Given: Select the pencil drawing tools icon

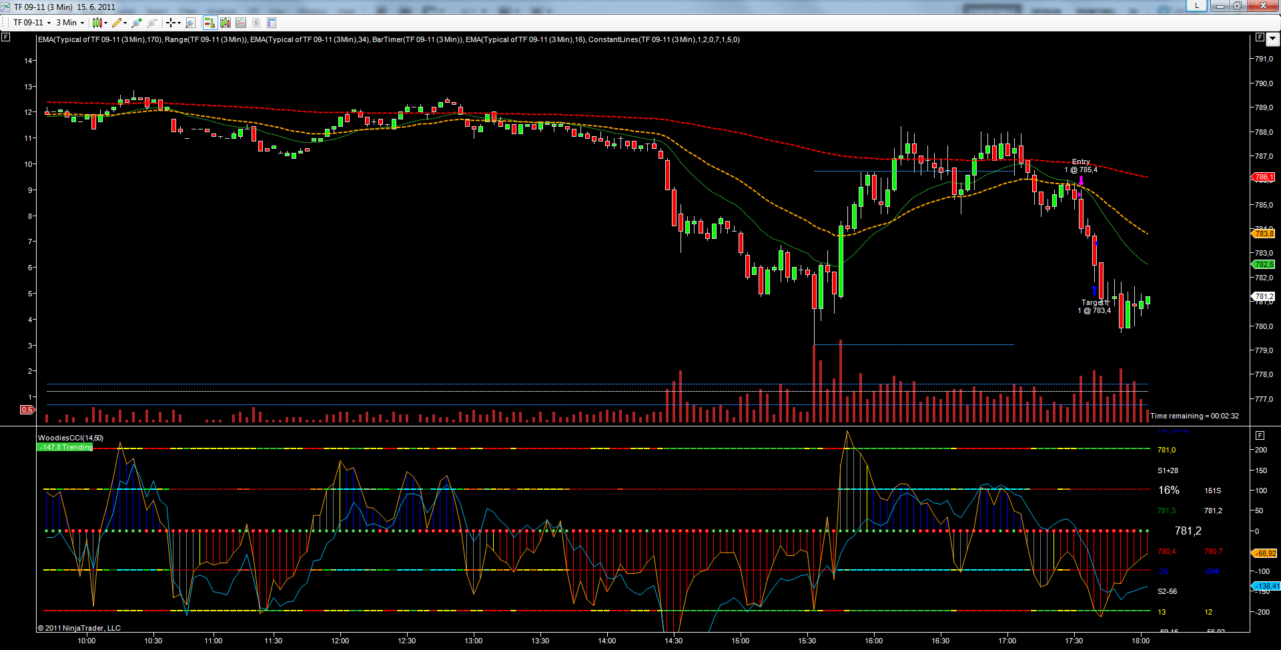Looking at the screenshot, I should coord(117,23).
